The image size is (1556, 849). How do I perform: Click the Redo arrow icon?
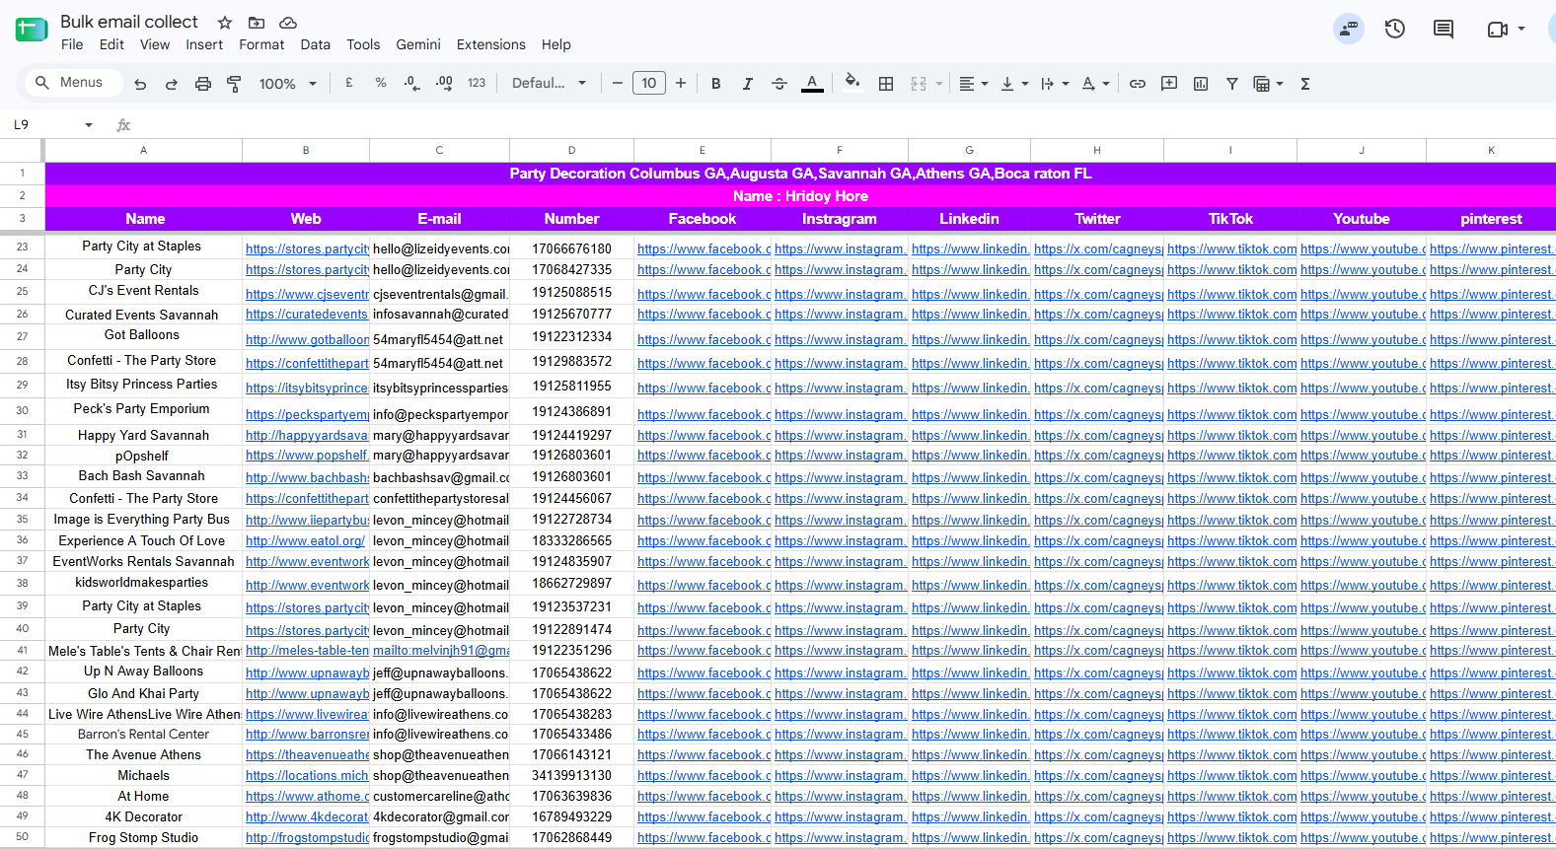[x=172, y=84]
